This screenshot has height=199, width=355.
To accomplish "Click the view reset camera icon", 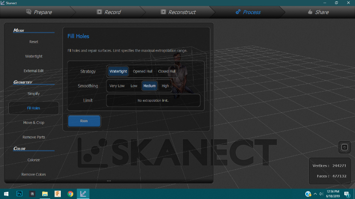I will coord(345,147).
